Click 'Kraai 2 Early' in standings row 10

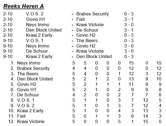coord(30,111)
